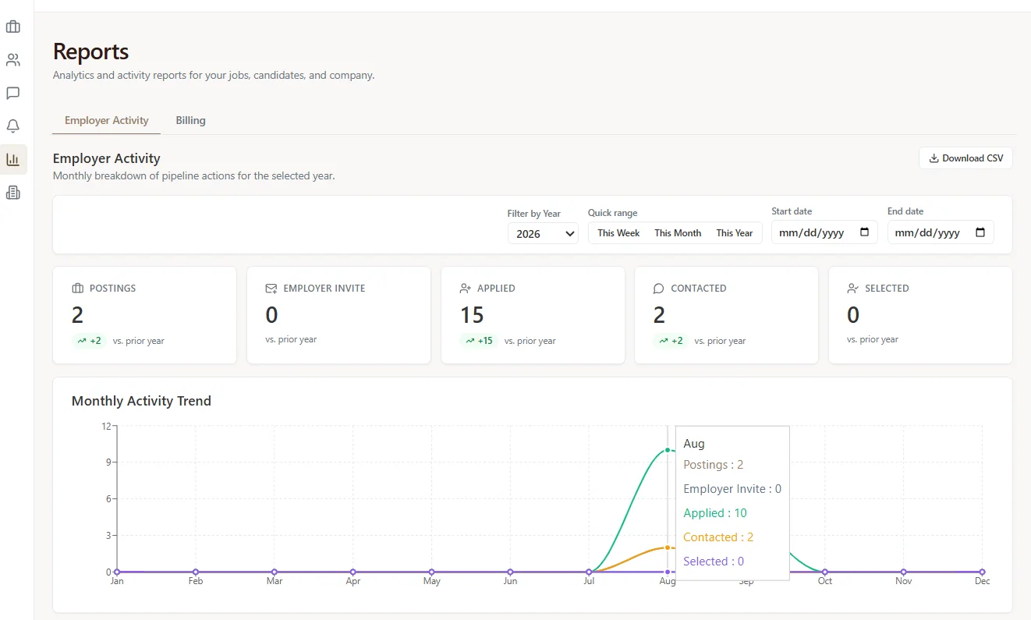Download the CSV report
1031x620 pixels.
pos(965,158)
